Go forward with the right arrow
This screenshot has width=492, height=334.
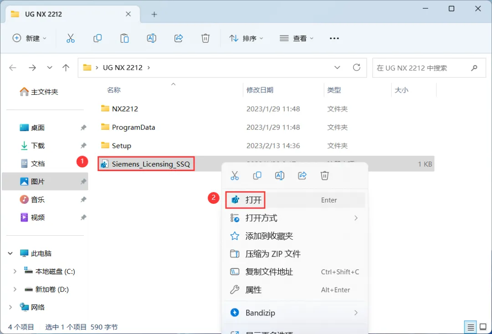(32, 68)
